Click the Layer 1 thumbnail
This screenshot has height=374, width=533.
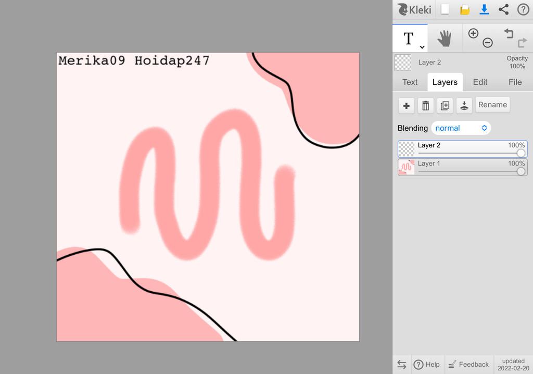point(406,167)
